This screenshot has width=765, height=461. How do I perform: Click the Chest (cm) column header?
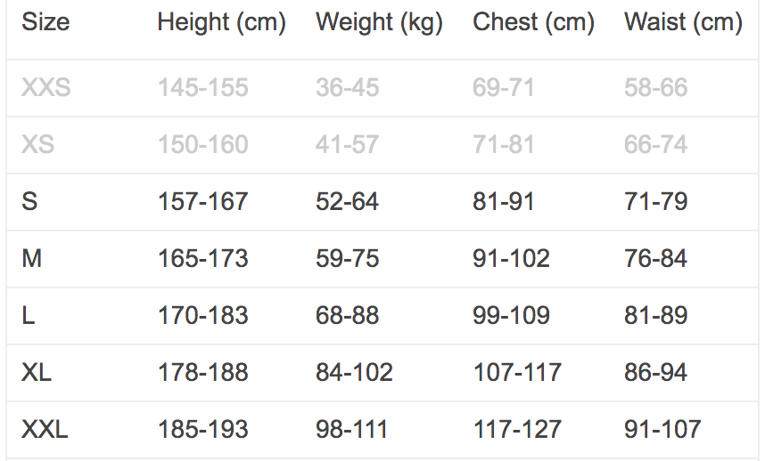tap(533, 22)
